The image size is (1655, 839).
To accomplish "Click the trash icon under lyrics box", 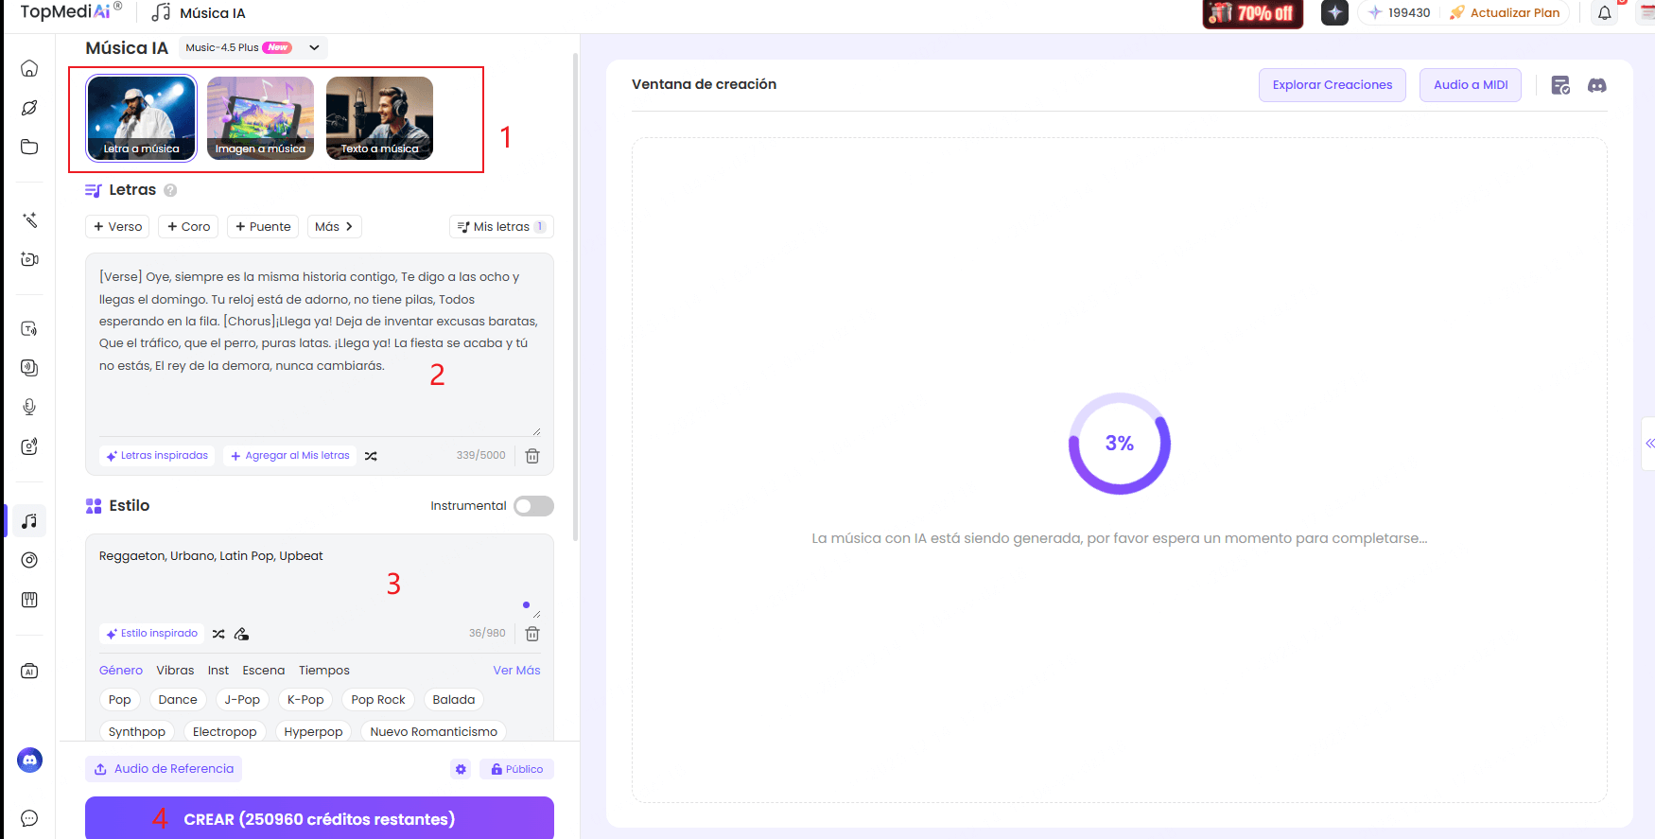I will (x=532, y=456).
